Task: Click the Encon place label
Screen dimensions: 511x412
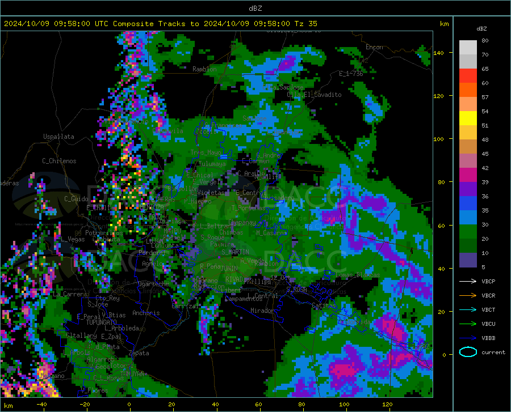Action: pos(374,47)
